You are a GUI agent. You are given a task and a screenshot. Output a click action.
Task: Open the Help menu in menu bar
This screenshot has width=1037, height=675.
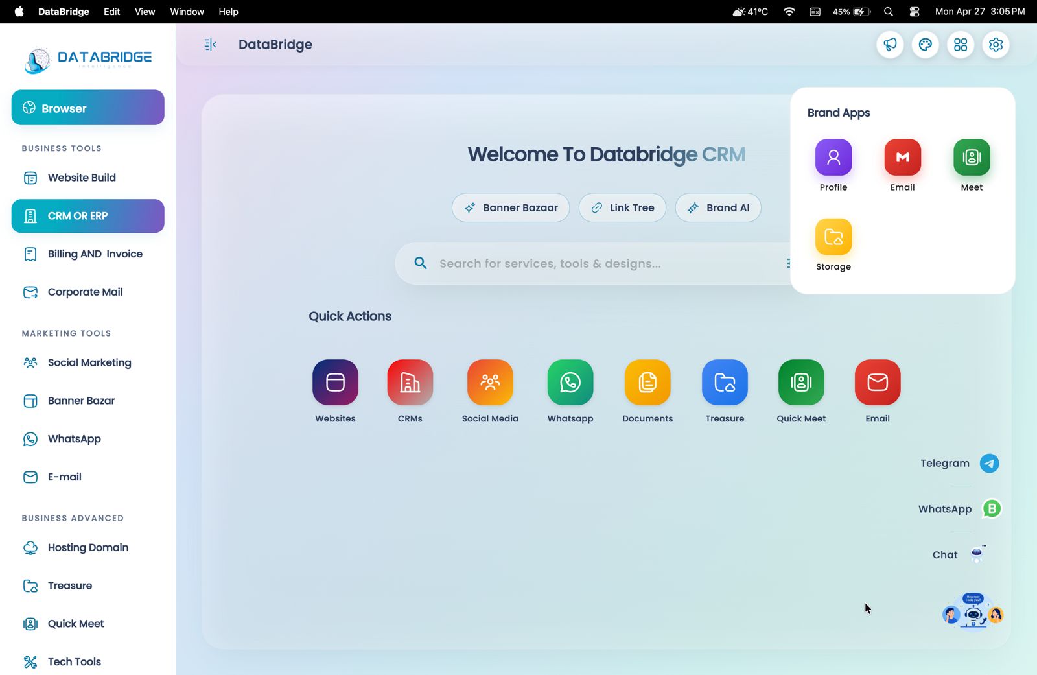tap(228, 12)
